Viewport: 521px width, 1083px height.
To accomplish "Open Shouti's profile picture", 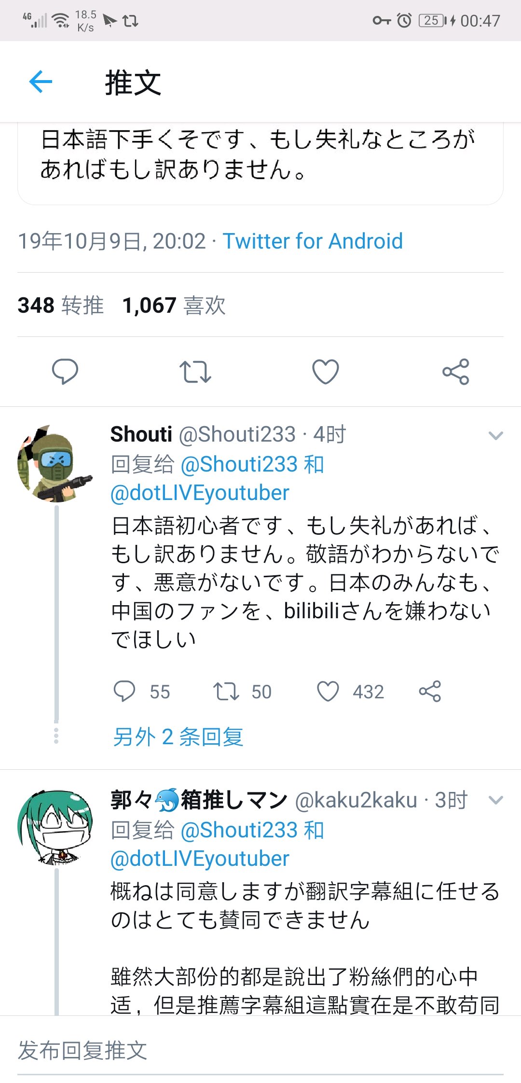I will click(x=55, y=464).
